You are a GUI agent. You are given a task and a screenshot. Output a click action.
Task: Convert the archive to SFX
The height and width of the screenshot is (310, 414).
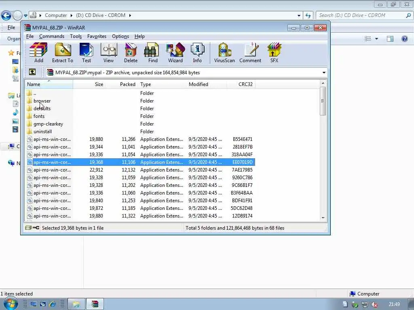coord(274,53)
